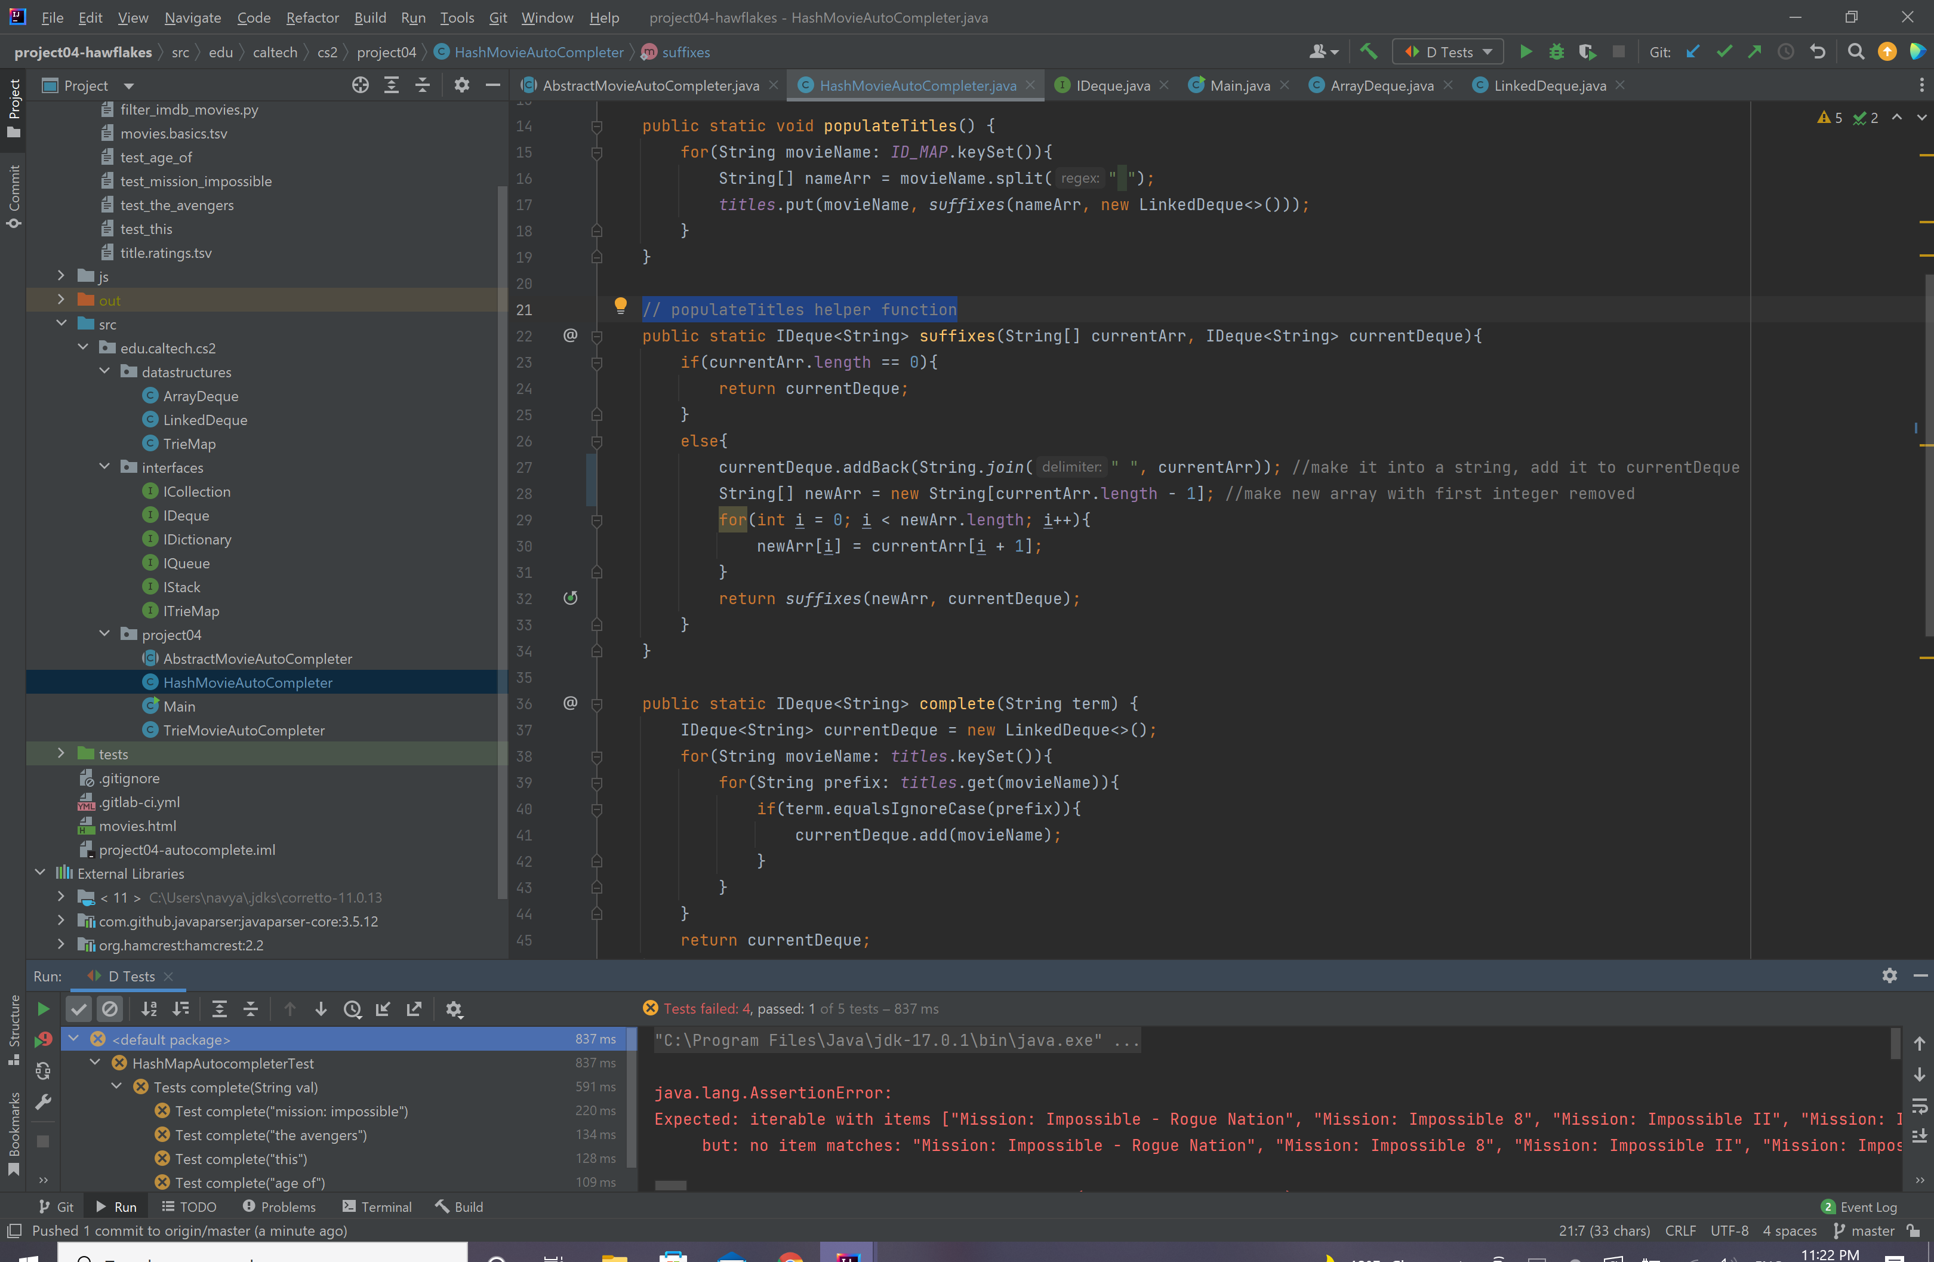Open the Refactor menu
1934x1262 pixels.
312,17
